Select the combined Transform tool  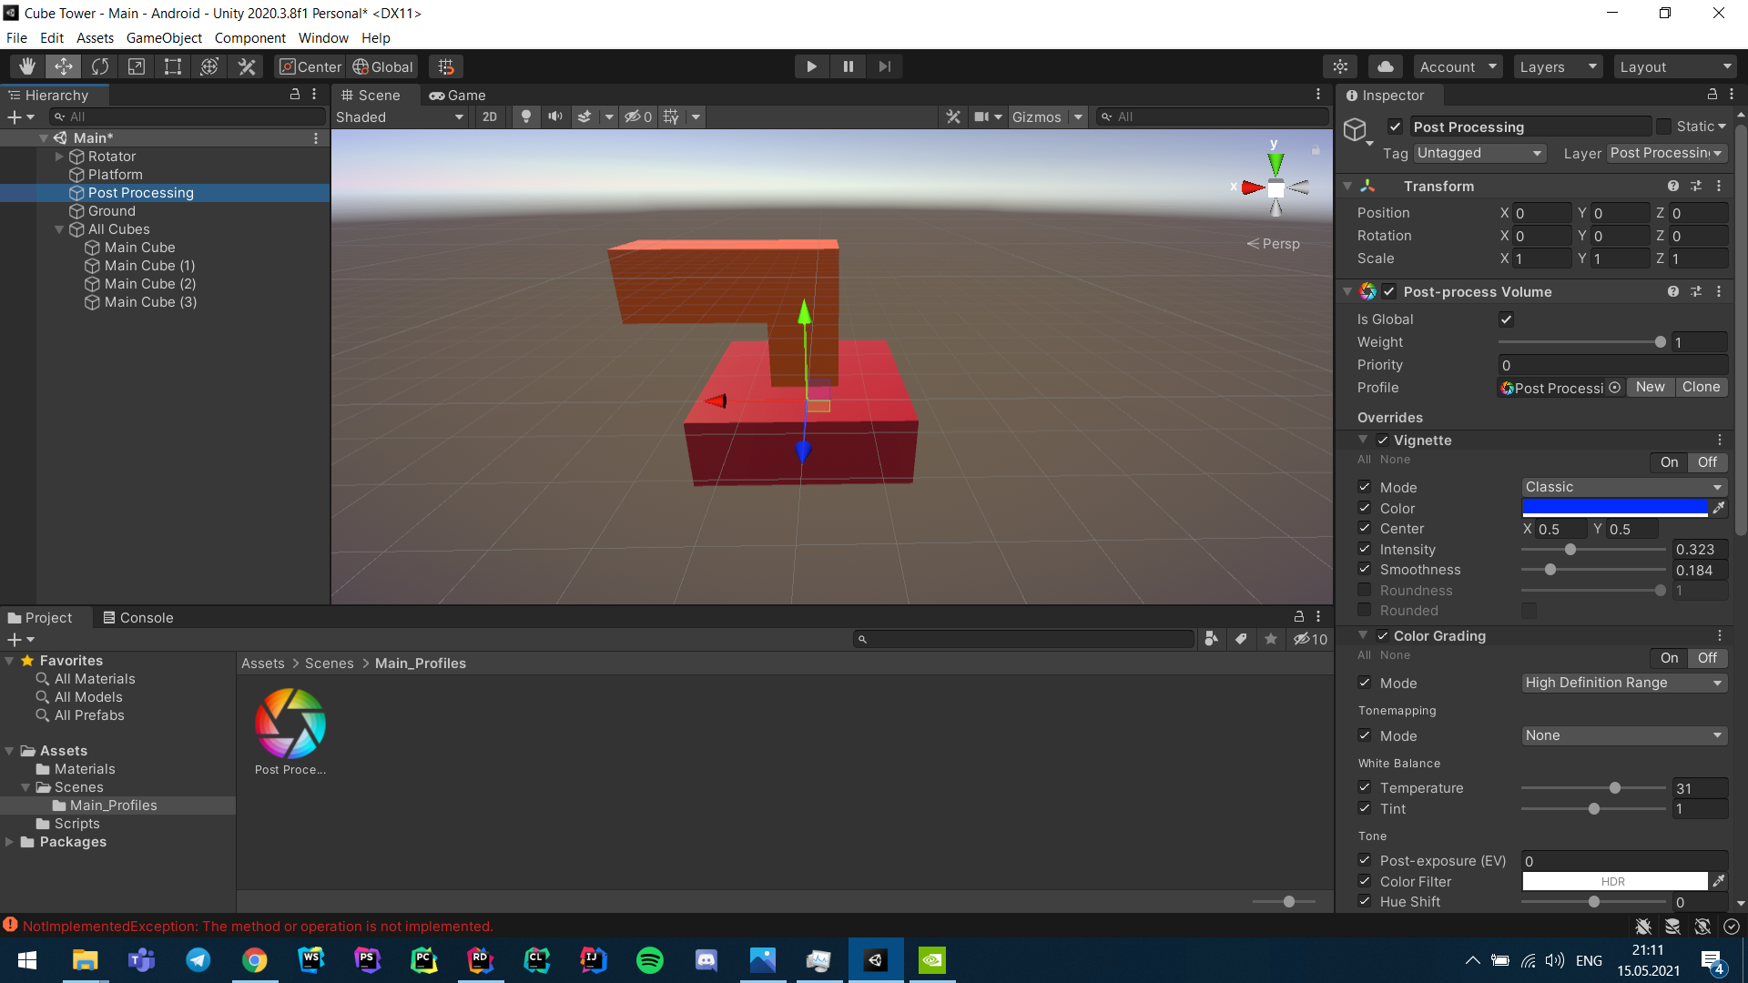209,66
